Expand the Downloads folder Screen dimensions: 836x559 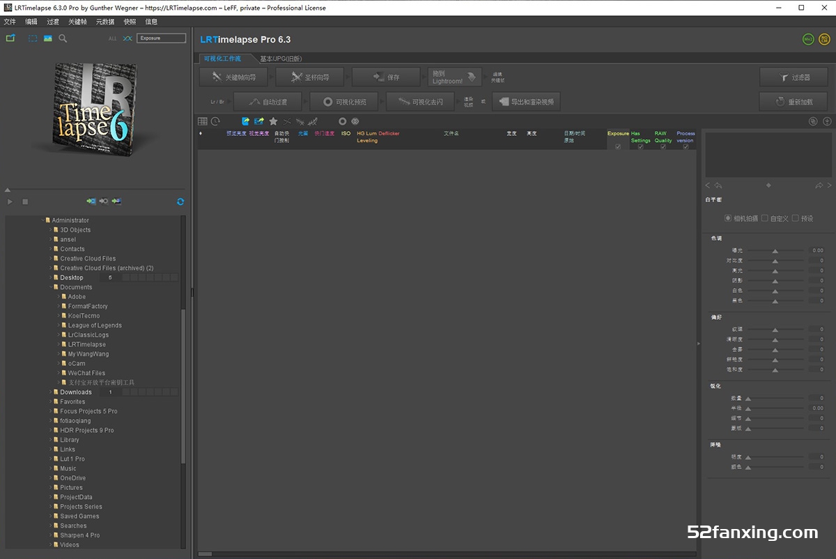point(50,392)
